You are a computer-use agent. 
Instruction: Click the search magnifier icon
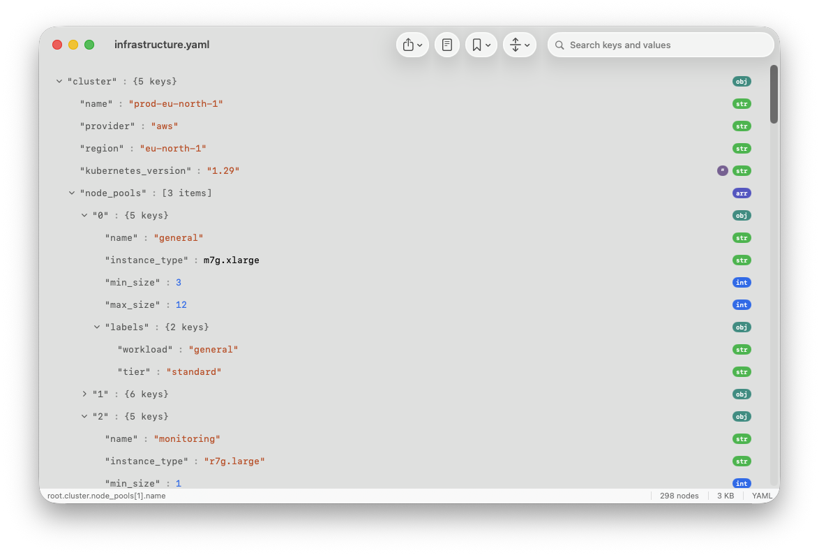pos(559,45)
